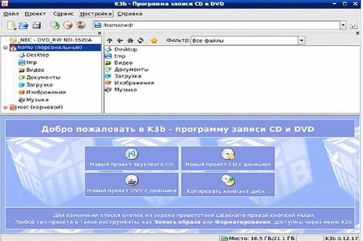Viewport: 363px width, 241px height.
Task: Click the data CD disc icon
Action: [x=228, y=154]
